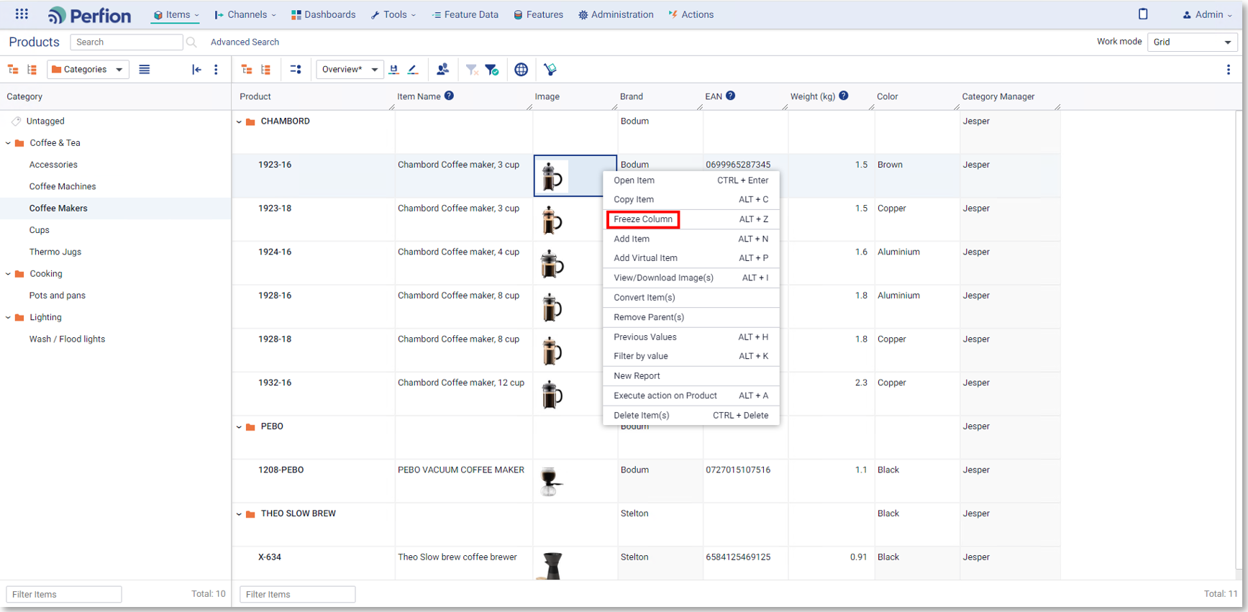The height and width of the screenshot is (612, 1248).
Task: Click image thumbnail of item 1923-18
Action: tap(552, 221)
